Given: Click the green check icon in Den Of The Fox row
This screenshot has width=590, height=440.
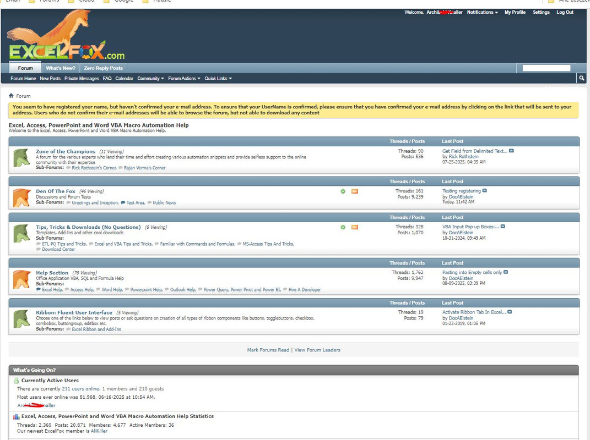Looking at the screenshot, I should tap(343, 191).
